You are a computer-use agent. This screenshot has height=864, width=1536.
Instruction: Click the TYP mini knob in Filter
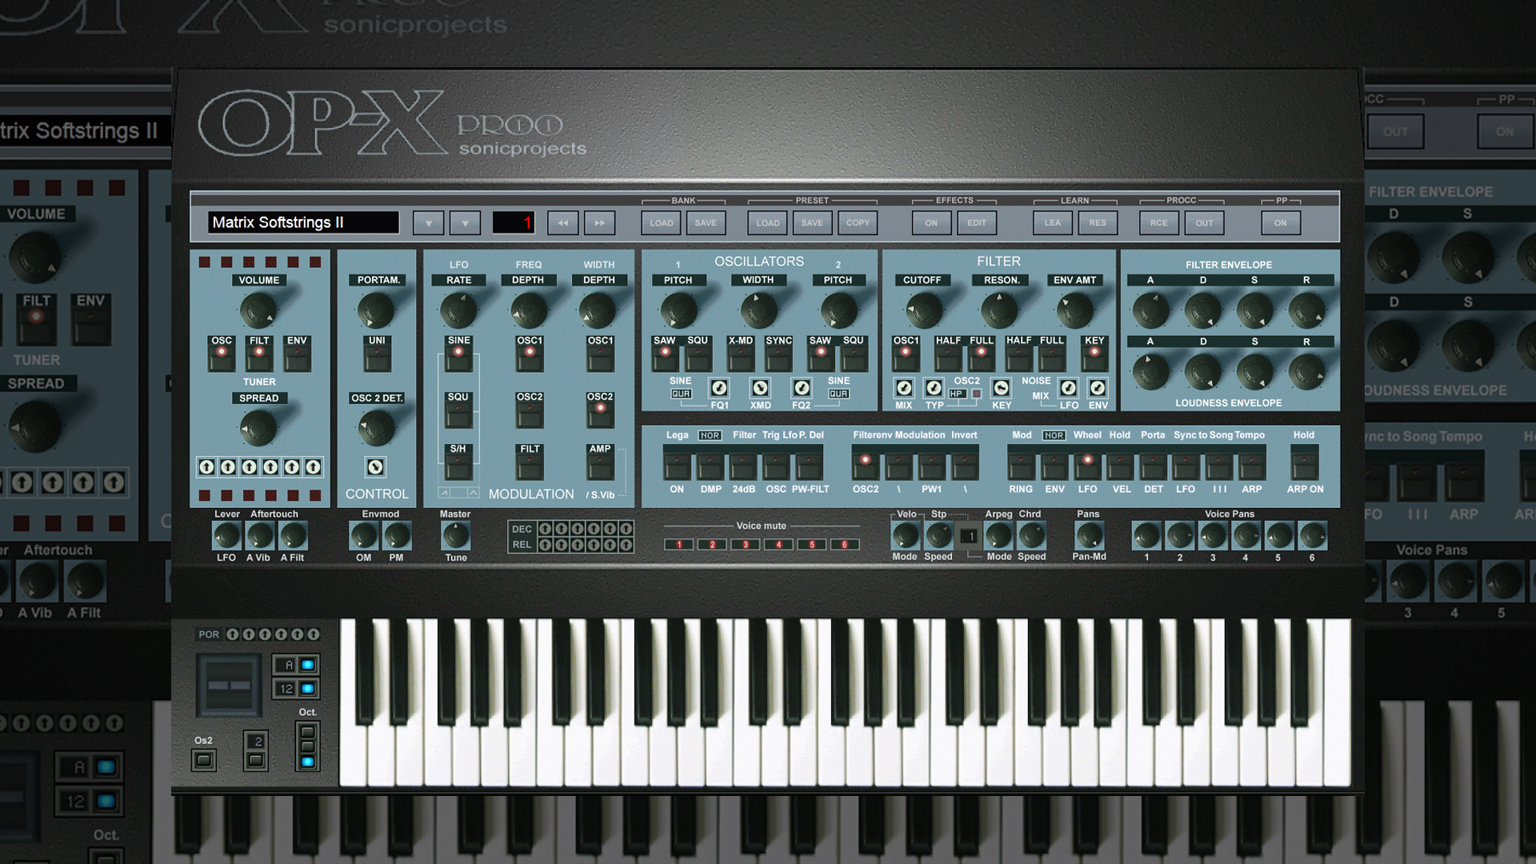[x=934, y=388]
